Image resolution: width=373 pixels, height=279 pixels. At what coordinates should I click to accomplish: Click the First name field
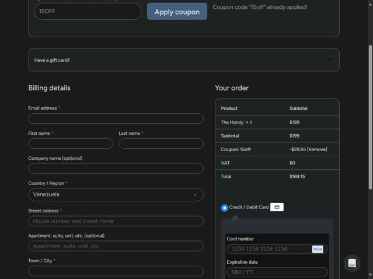(x=71, y=144)
